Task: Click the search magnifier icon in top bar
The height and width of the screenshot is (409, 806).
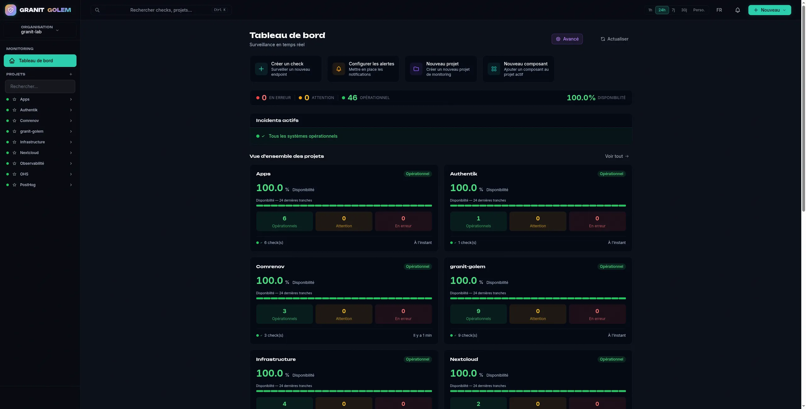Action: click(x=97, y=10)
